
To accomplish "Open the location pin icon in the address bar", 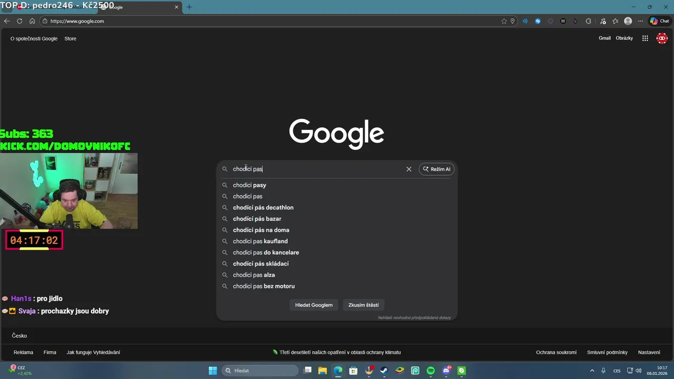I will pos(512,21).
